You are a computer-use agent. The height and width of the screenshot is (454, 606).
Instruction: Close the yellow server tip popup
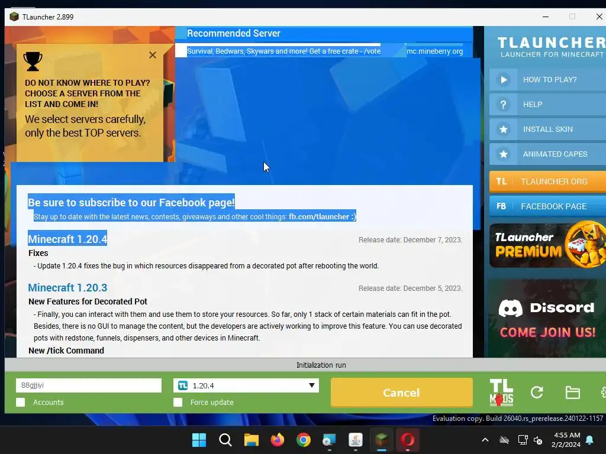point(153,55)
